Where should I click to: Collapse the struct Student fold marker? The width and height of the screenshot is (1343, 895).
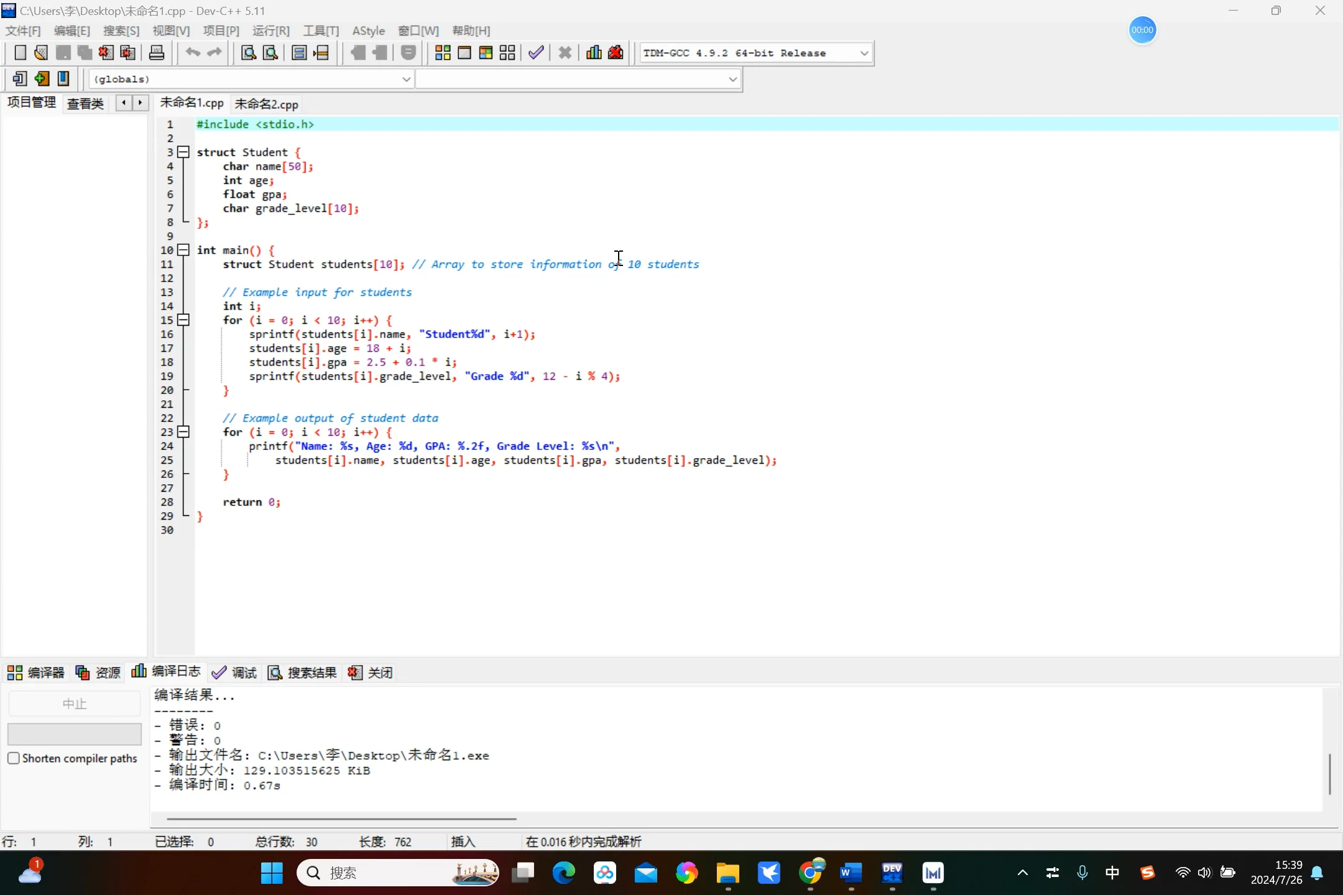[x=183, y=152]
